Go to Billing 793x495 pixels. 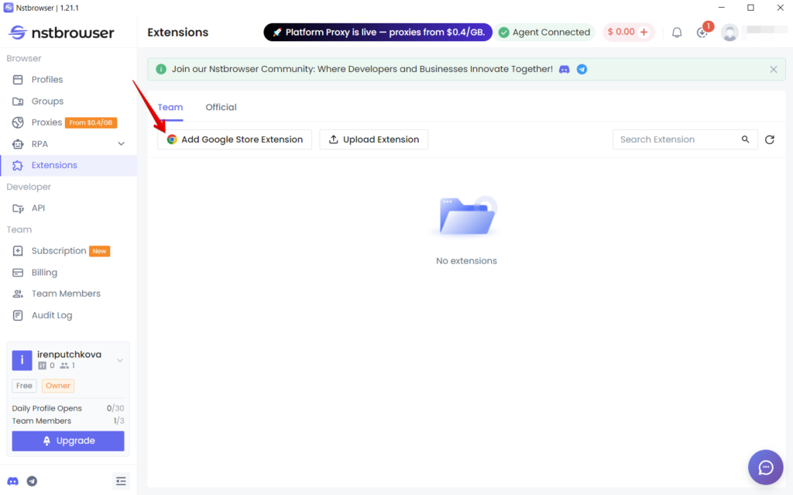pyautogui.click(x=44, y=273)
